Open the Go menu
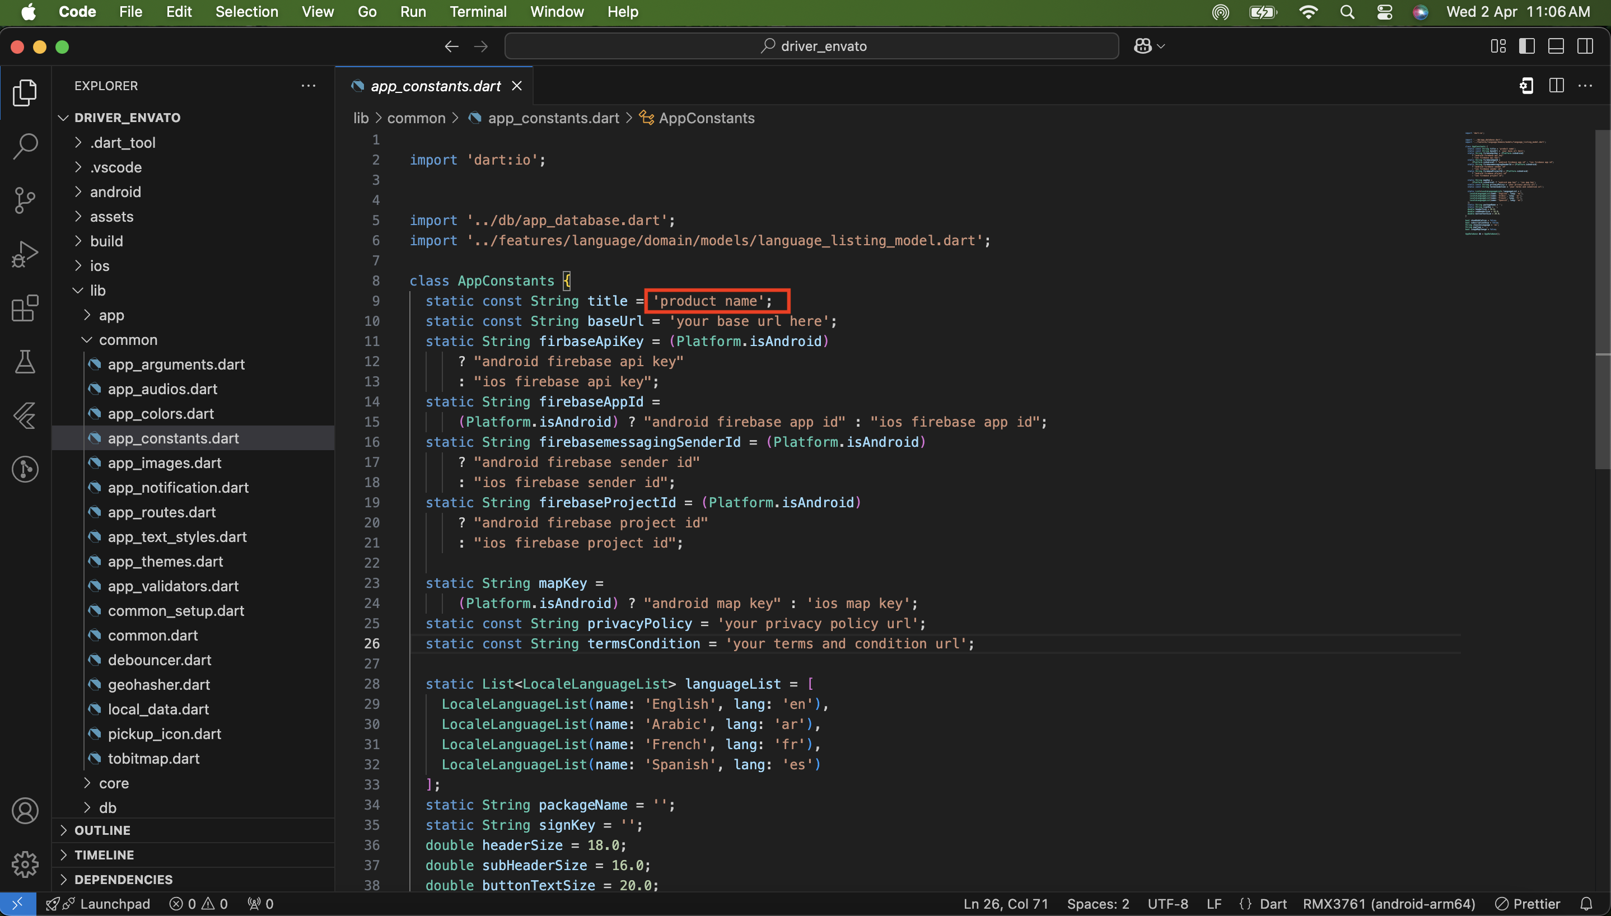Viewport: 1611px width, 916px height. point(367,12)
